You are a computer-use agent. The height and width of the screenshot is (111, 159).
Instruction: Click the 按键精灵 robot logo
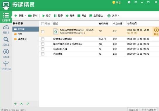[x=6, y=6]
